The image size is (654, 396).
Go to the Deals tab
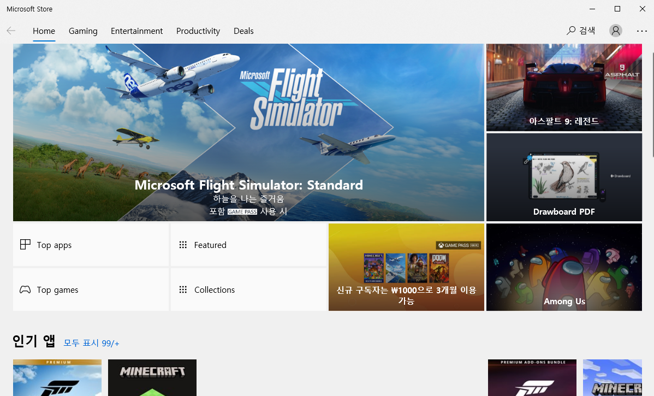click(243, 31)
